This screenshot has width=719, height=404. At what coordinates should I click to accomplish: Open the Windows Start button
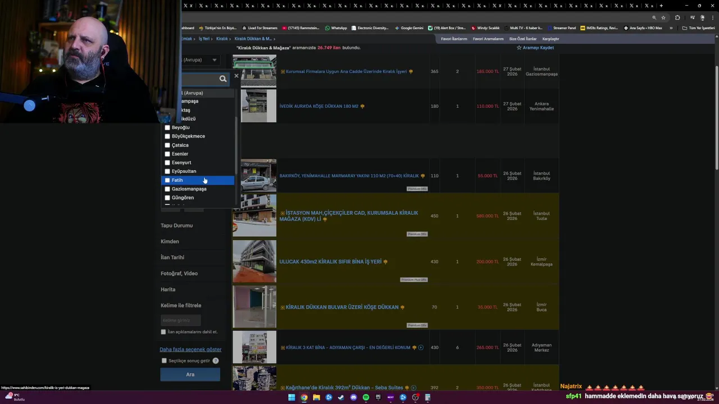pos(292,397)
